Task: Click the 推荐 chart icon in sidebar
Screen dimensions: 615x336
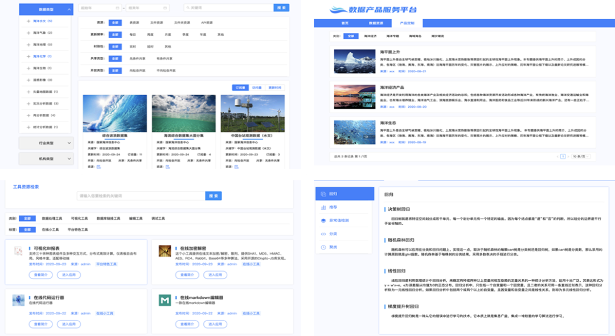Action: pyautogui.click(x=323, y=207)
